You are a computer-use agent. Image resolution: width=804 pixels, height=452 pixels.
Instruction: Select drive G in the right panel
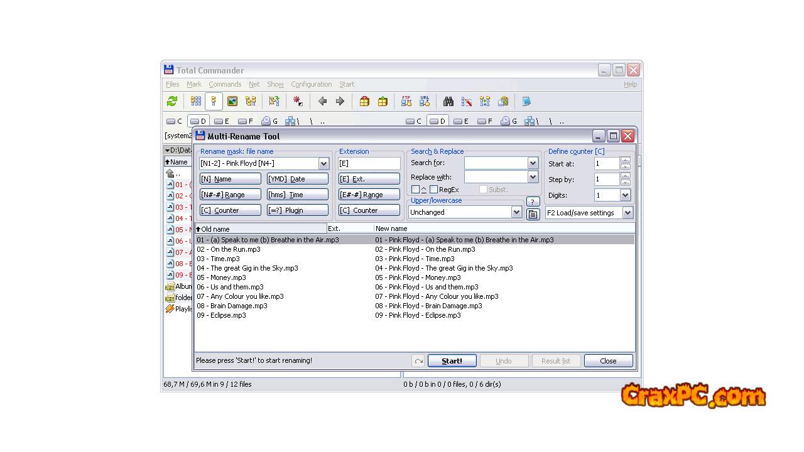click(509, 121)
